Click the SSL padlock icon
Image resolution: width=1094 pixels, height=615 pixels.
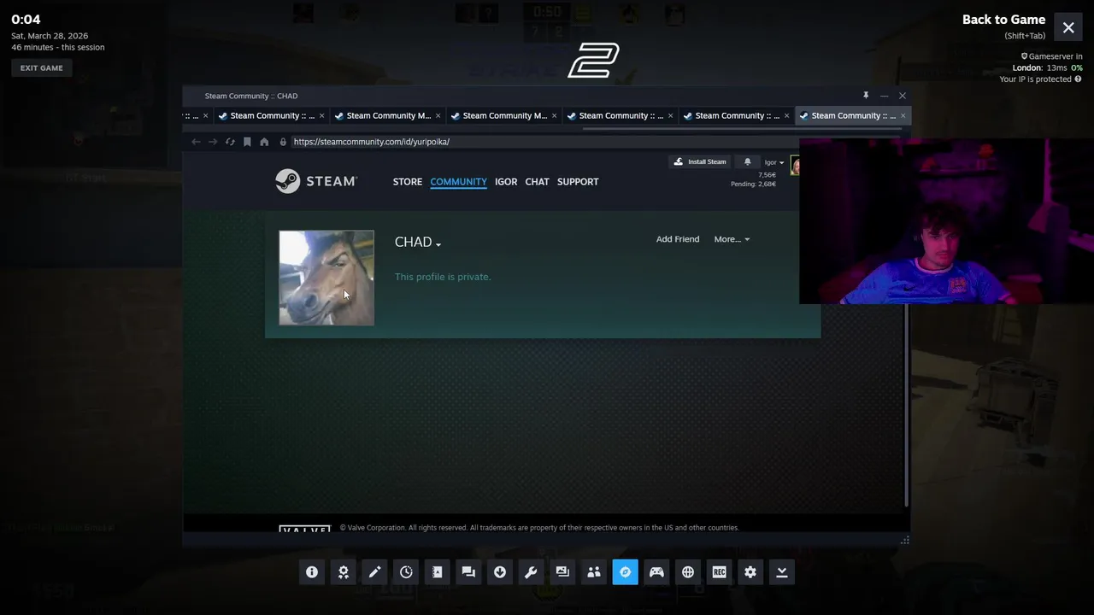coord(283,142)
